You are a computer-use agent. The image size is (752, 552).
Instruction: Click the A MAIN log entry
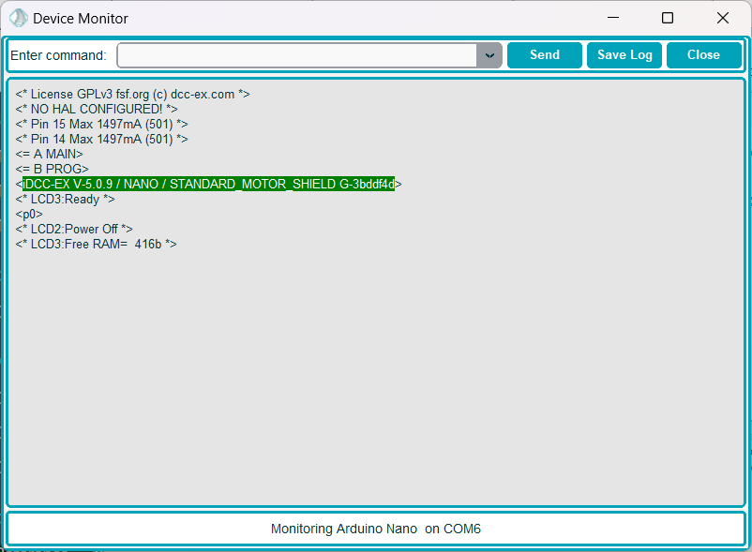(49, 155)
